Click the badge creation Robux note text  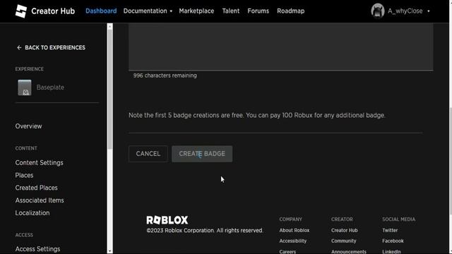(257, 115)
